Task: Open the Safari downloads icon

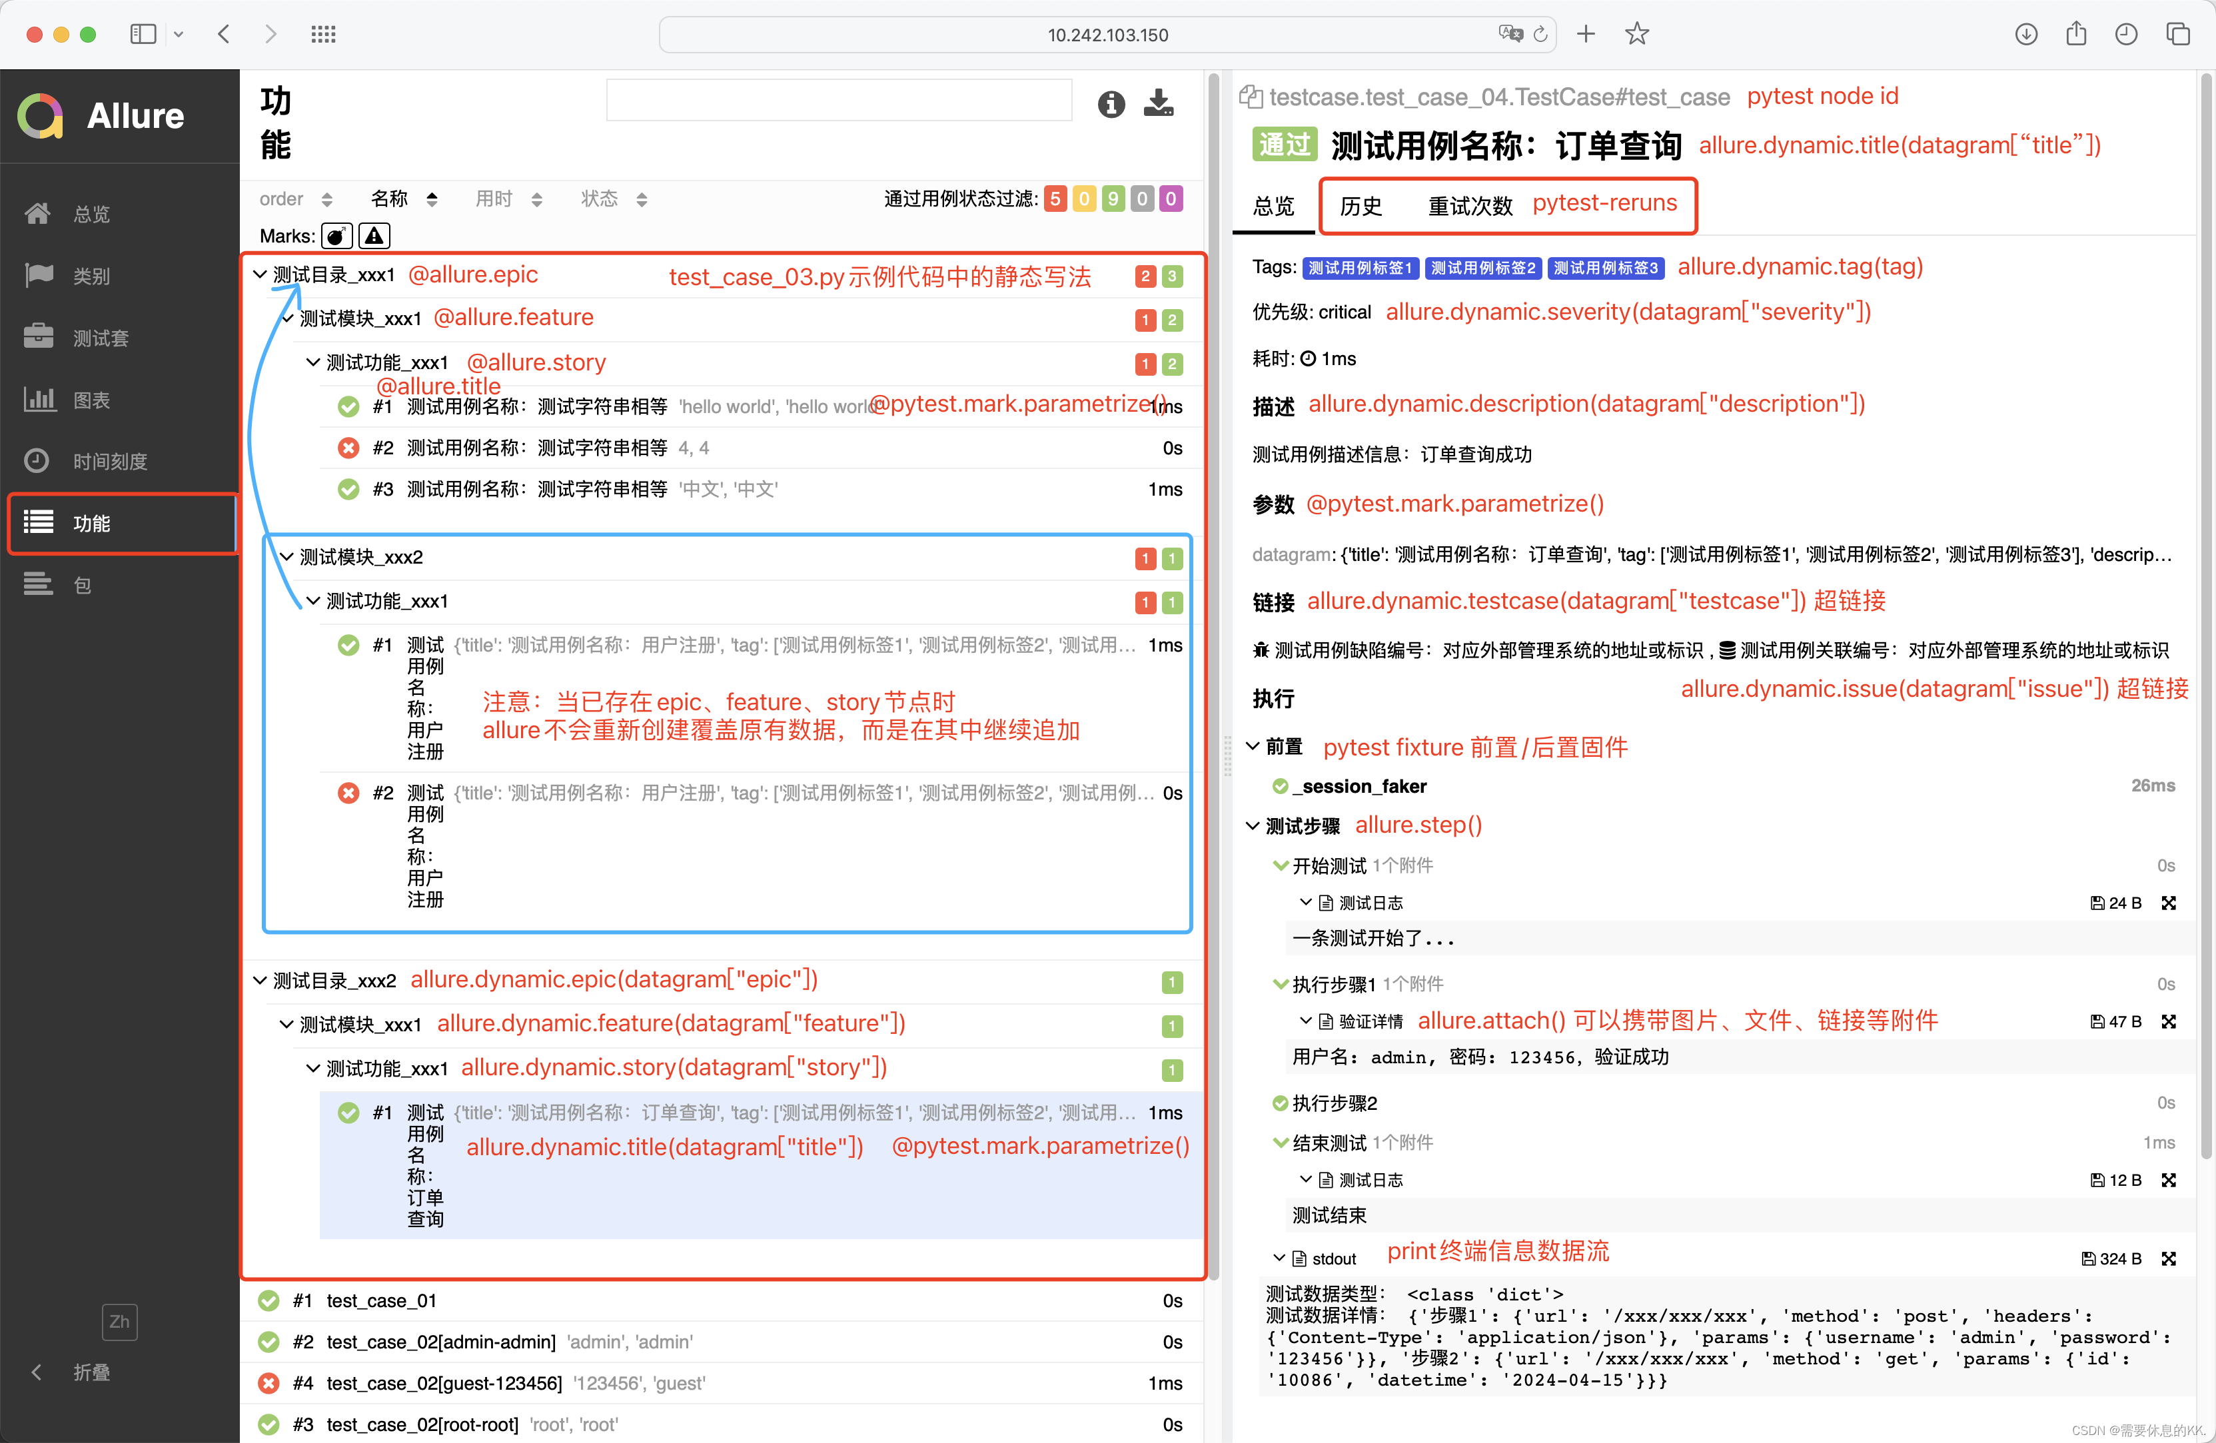Action: [2026, 35]
